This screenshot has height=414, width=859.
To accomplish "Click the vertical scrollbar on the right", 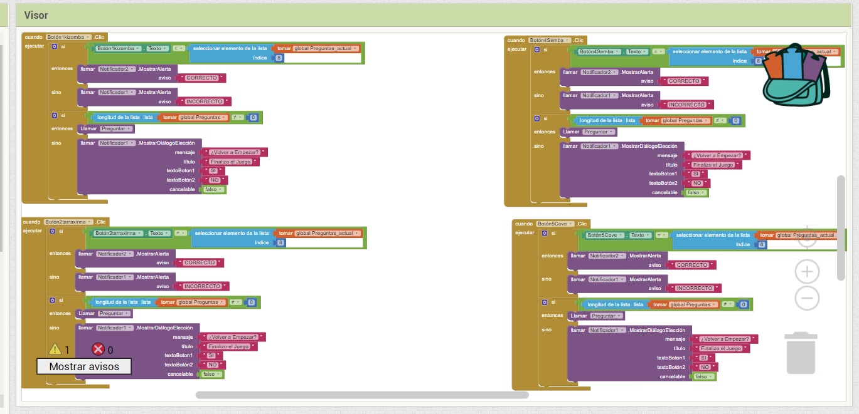I will click(x=841, y=227).
